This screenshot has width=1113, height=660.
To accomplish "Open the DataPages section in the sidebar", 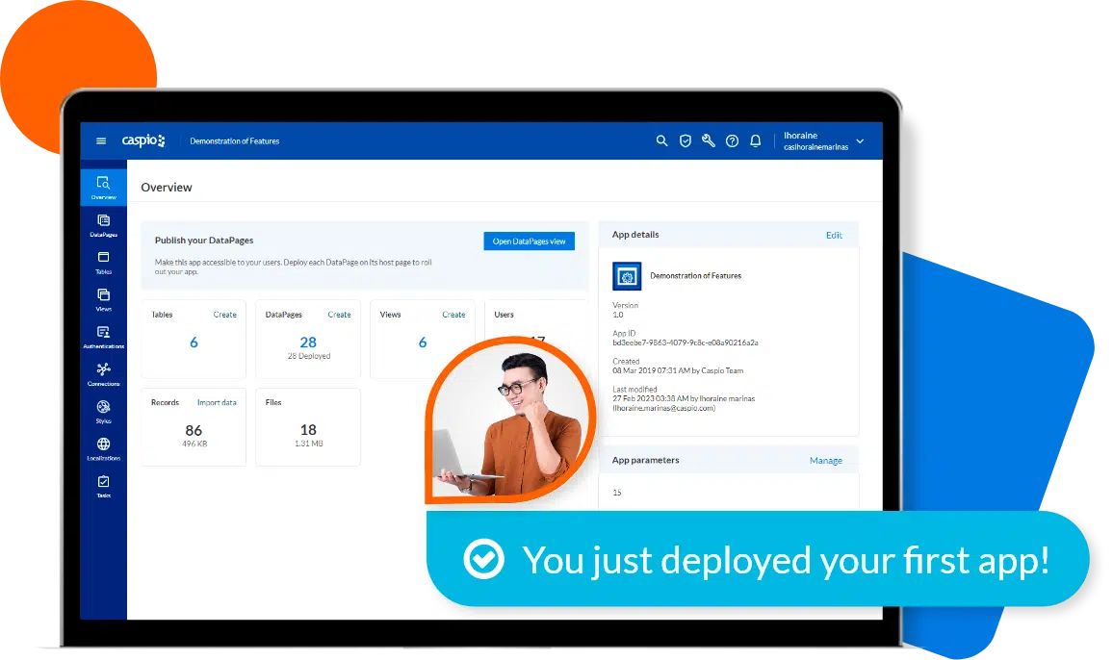I will 103,226.
